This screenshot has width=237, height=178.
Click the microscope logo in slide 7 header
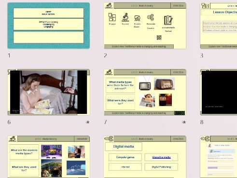click(109, 72)
